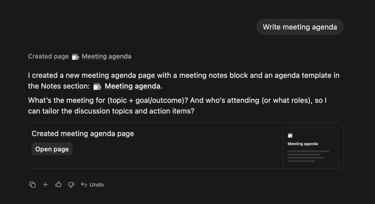Open the bold inline Meeting agenda link

coord(132,86)
